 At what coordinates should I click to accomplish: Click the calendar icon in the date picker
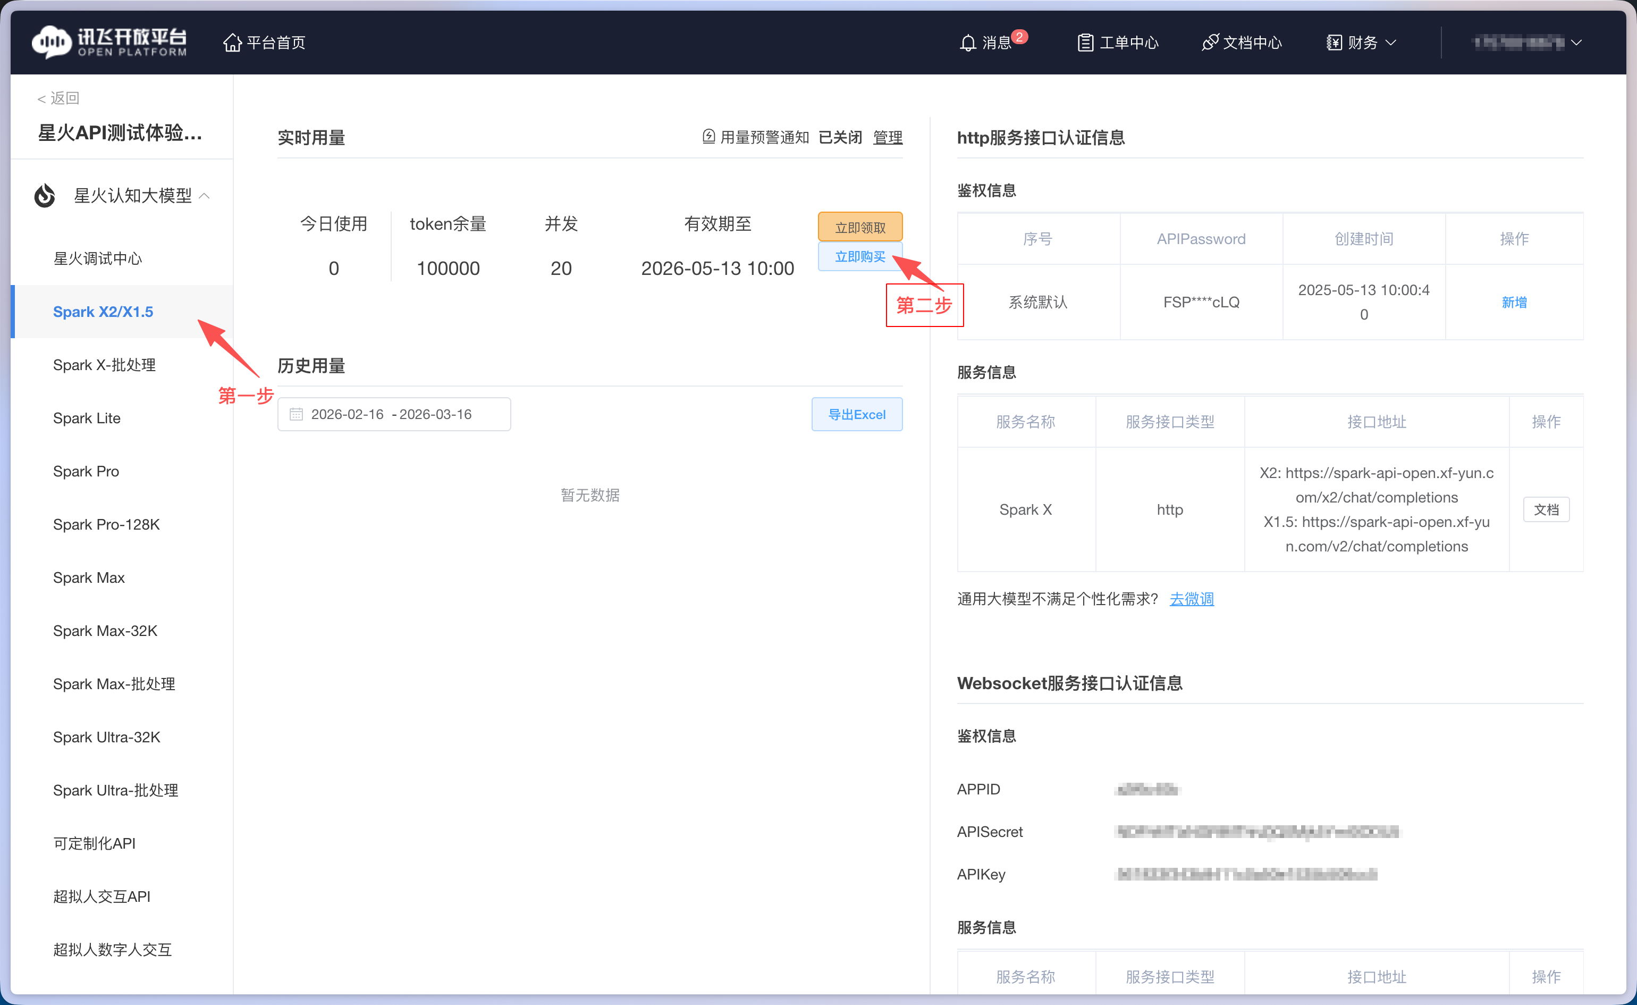[297, 414]
